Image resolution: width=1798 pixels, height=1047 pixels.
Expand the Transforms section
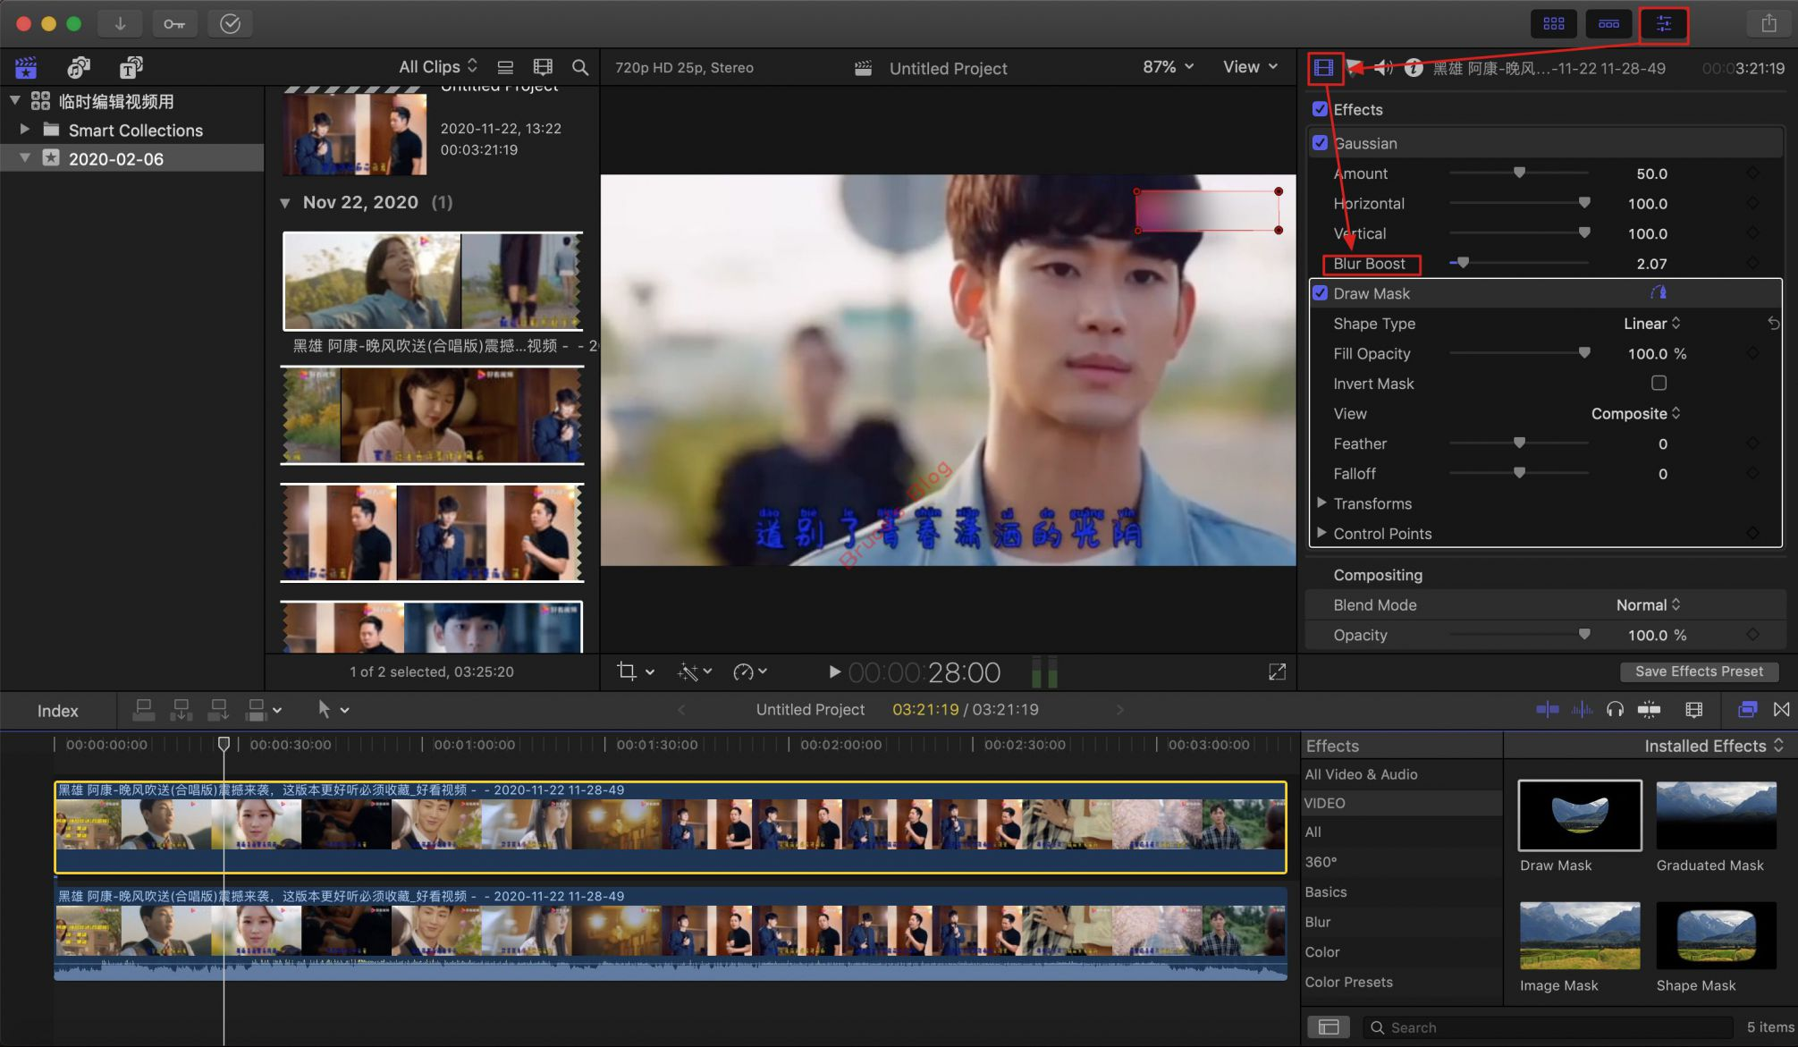click(x=1321, y=503)
